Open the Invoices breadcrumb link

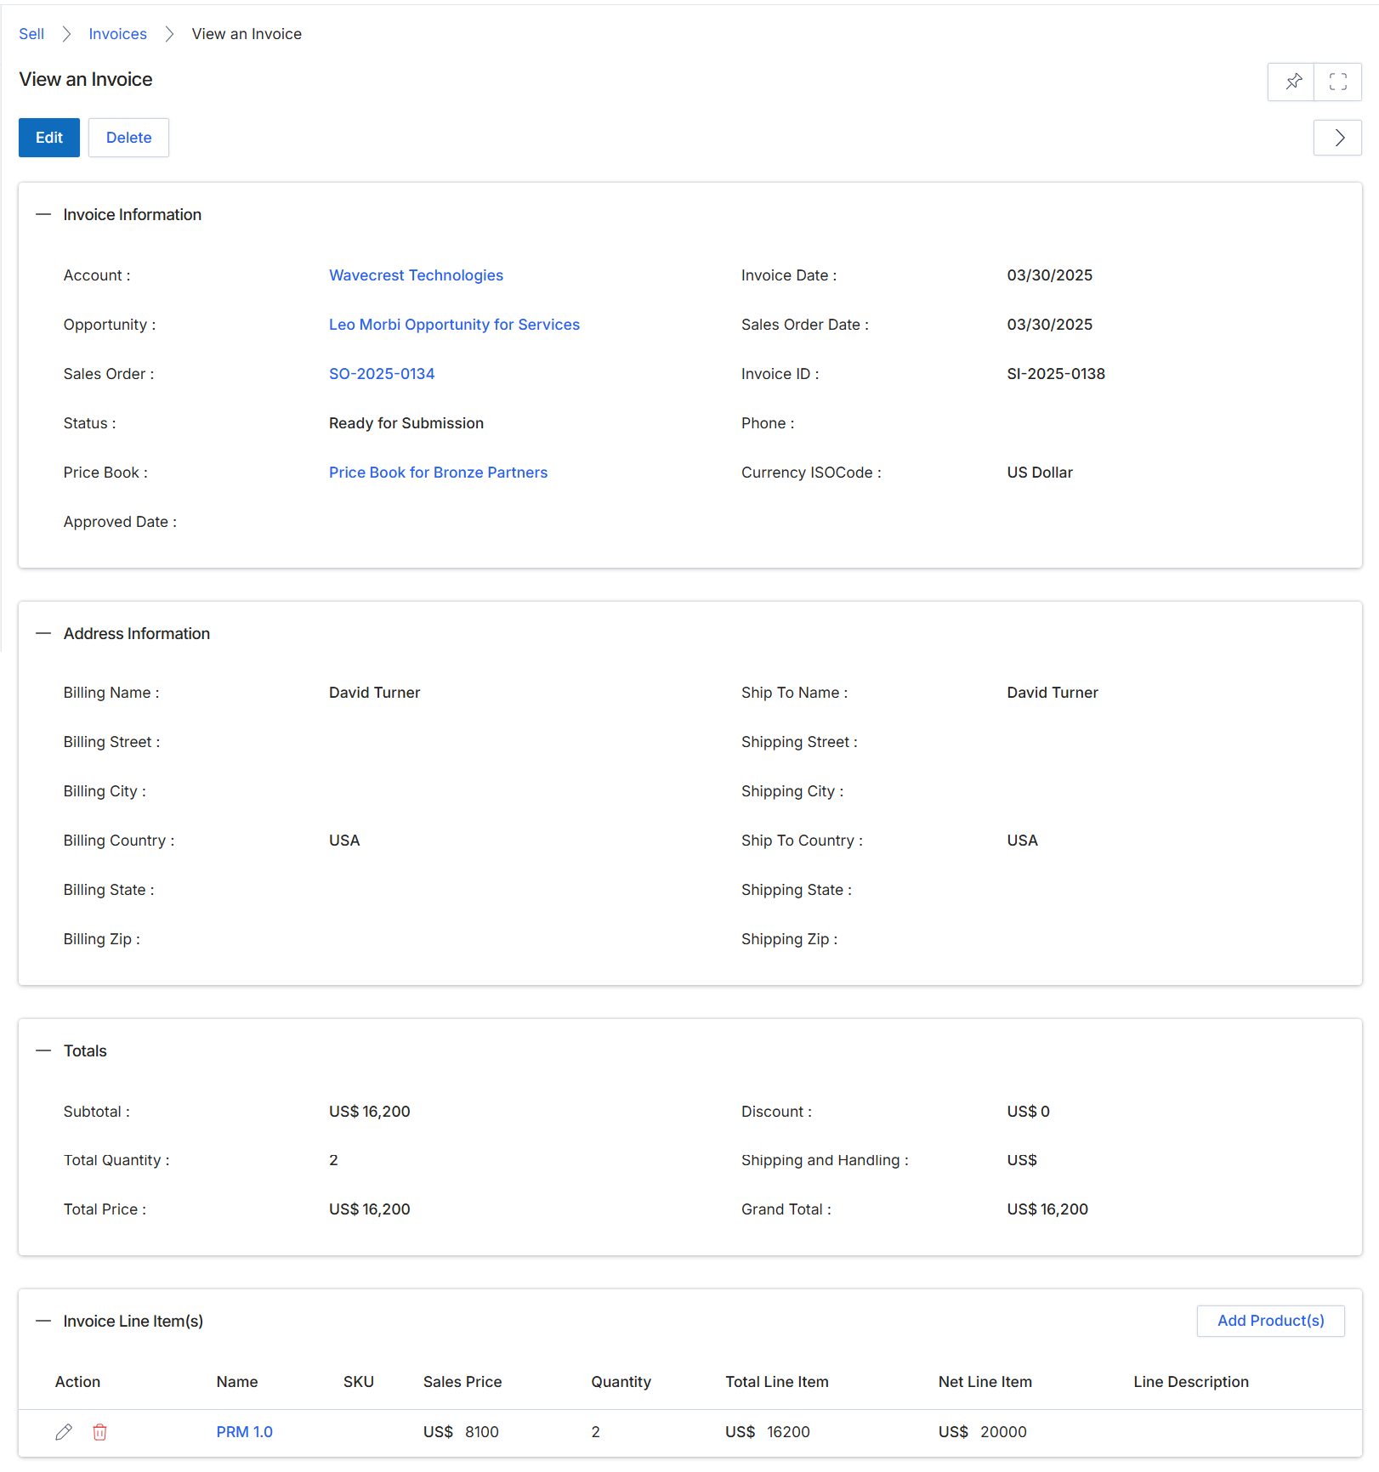pos(117,34)
